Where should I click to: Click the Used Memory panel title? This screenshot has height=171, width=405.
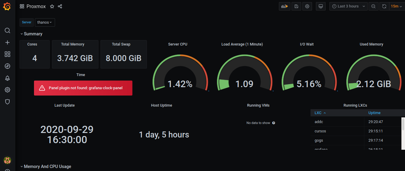371,44
